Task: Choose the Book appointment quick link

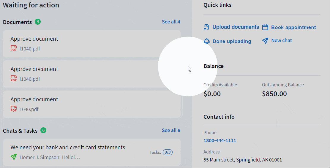Action: click(293, 27)
